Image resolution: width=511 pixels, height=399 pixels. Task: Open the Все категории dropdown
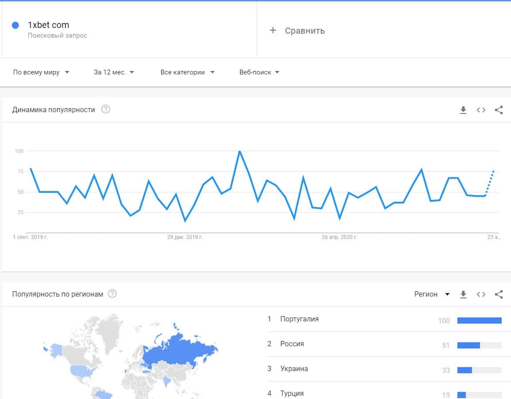pos(187,72)
